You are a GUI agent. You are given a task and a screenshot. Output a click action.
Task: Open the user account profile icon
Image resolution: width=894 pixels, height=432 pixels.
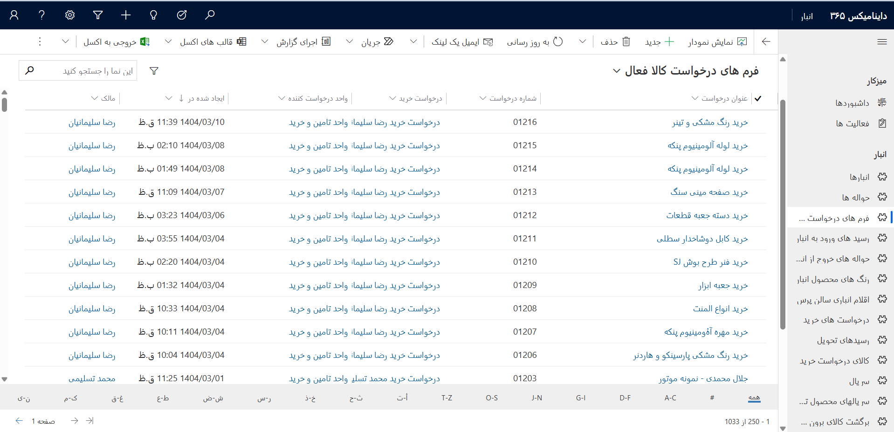tap(14, 15)
